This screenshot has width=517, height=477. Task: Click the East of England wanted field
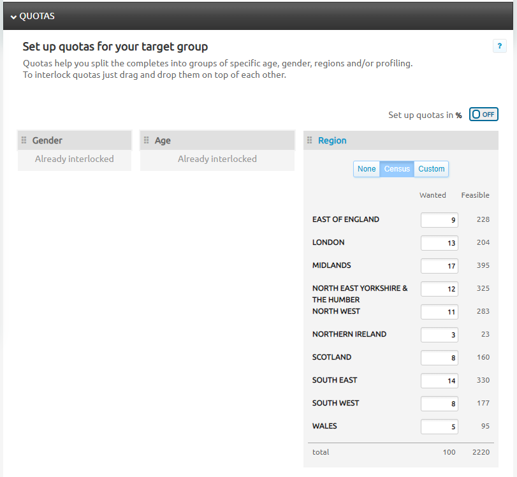439,220
